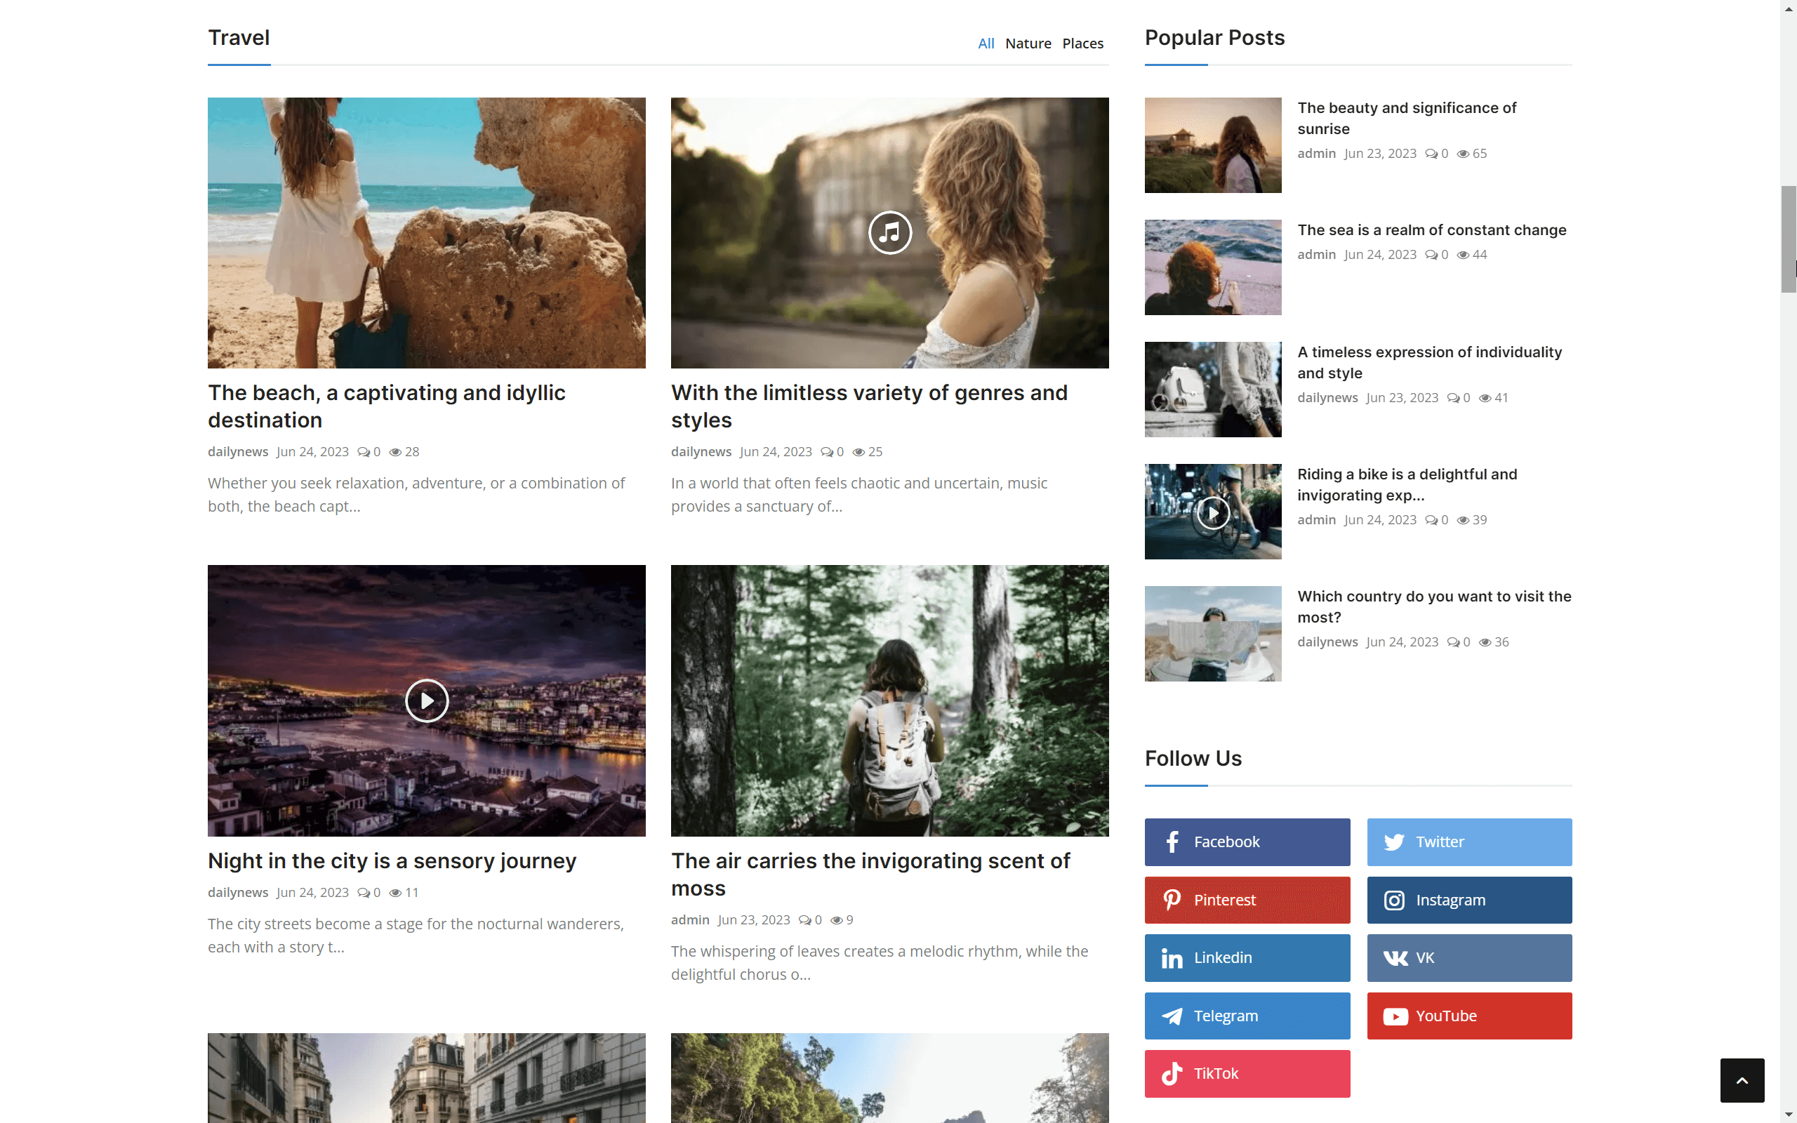This screenshot has height=1123, width=1797.
Task: Click the Instagram camera icon
Action: pyautogui.click(x=1395, y=899)
